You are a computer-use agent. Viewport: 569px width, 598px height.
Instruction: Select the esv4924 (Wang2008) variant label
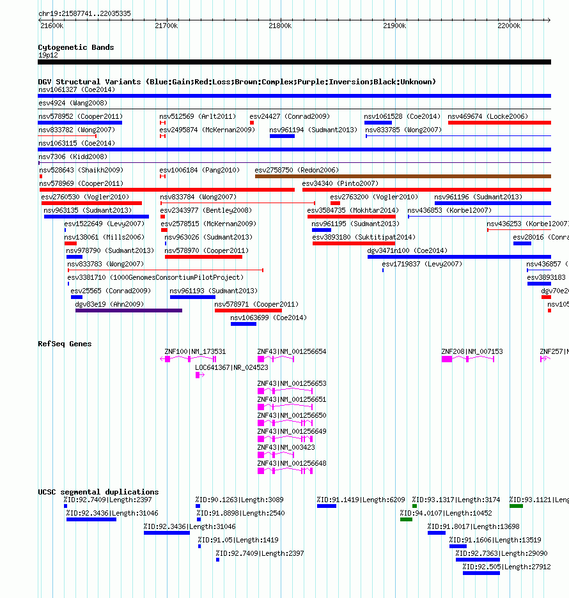pos(73,103)
